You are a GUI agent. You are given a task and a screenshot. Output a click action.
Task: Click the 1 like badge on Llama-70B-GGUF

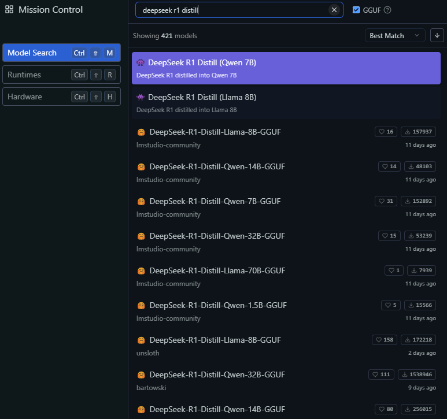coord(394,270)
